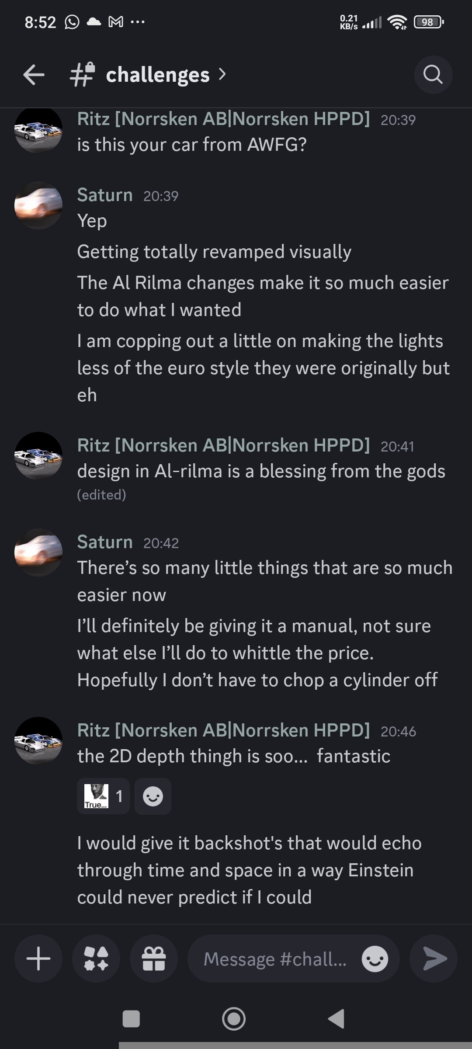The image size is (472, 1049).
Task: Open Saturn's avatar at the 20:39 message
Action: pos(38,205)
